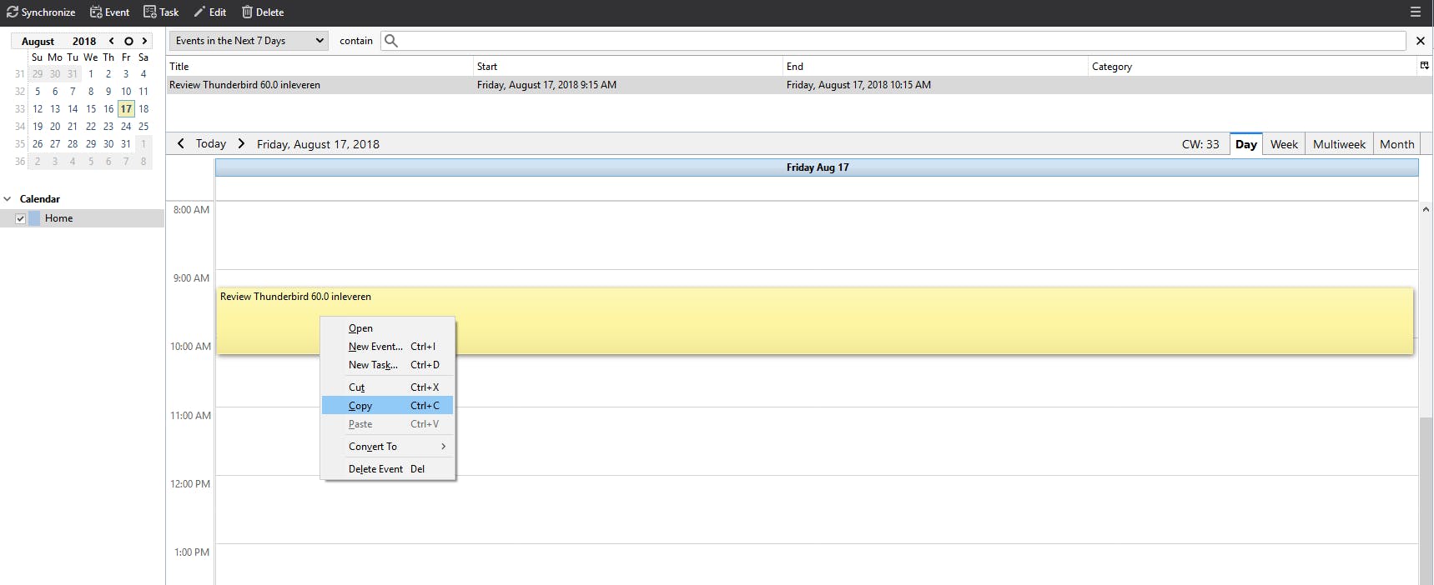The width and height of the screenshot is (1434, 585).
Task: Choose Copy from the context menu
Action: [x=388, y=406]
